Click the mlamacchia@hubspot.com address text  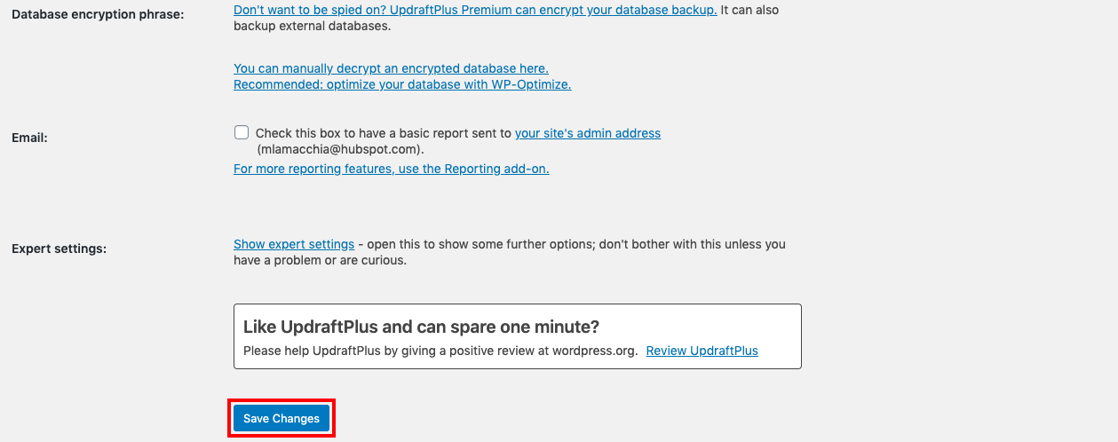point(339,149)
